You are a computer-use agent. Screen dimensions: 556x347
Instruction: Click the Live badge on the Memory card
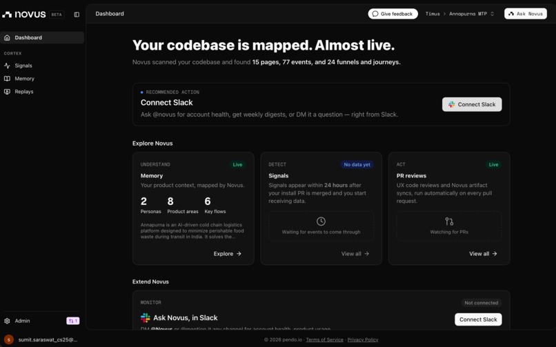[237, 164]
